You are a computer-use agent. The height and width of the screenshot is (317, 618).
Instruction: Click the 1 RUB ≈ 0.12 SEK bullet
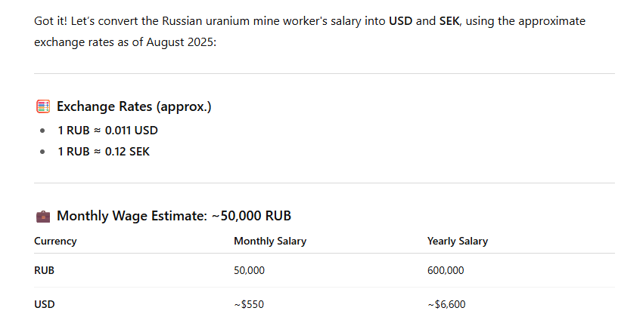(x=104, y=152)
